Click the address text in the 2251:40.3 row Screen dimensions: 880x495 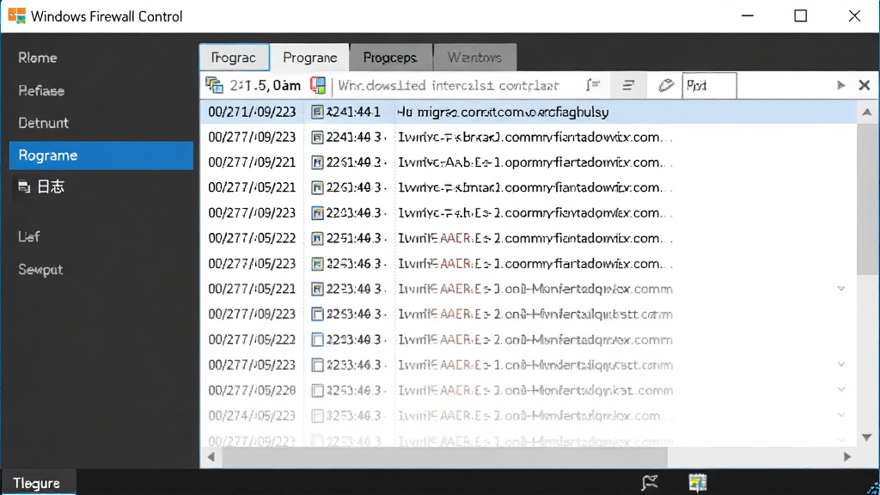tap(535, 239)
